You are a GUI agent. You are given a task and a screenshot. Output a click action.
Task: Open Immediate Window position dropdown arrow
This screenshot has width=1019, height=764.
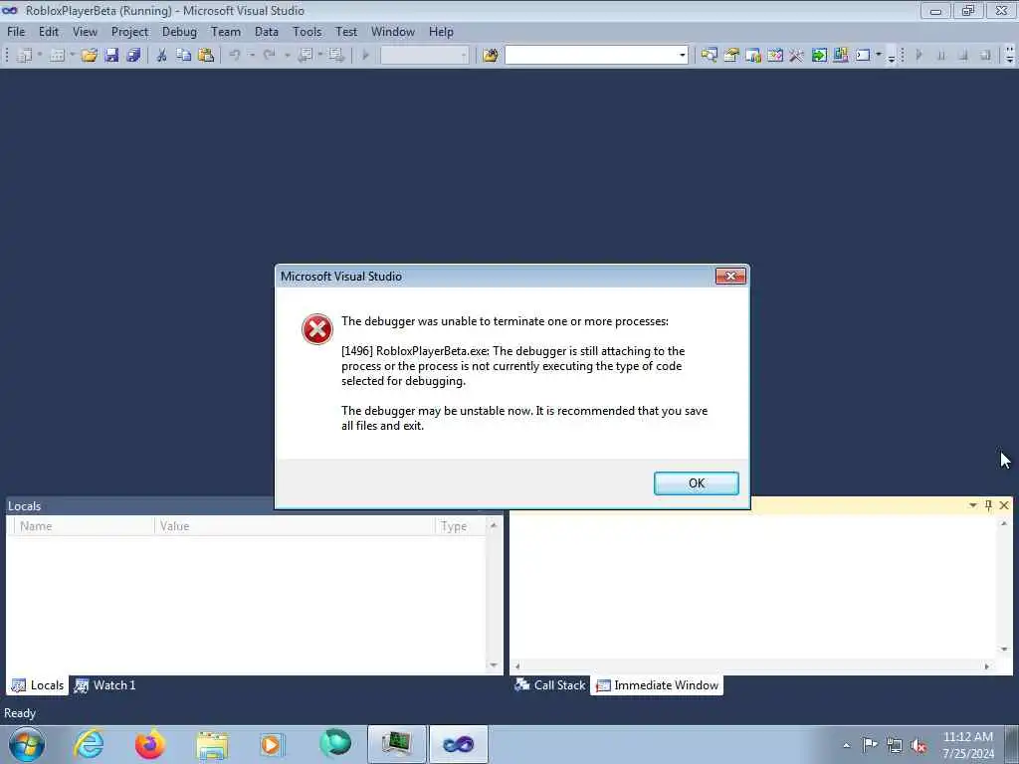(x=973, y=504)
